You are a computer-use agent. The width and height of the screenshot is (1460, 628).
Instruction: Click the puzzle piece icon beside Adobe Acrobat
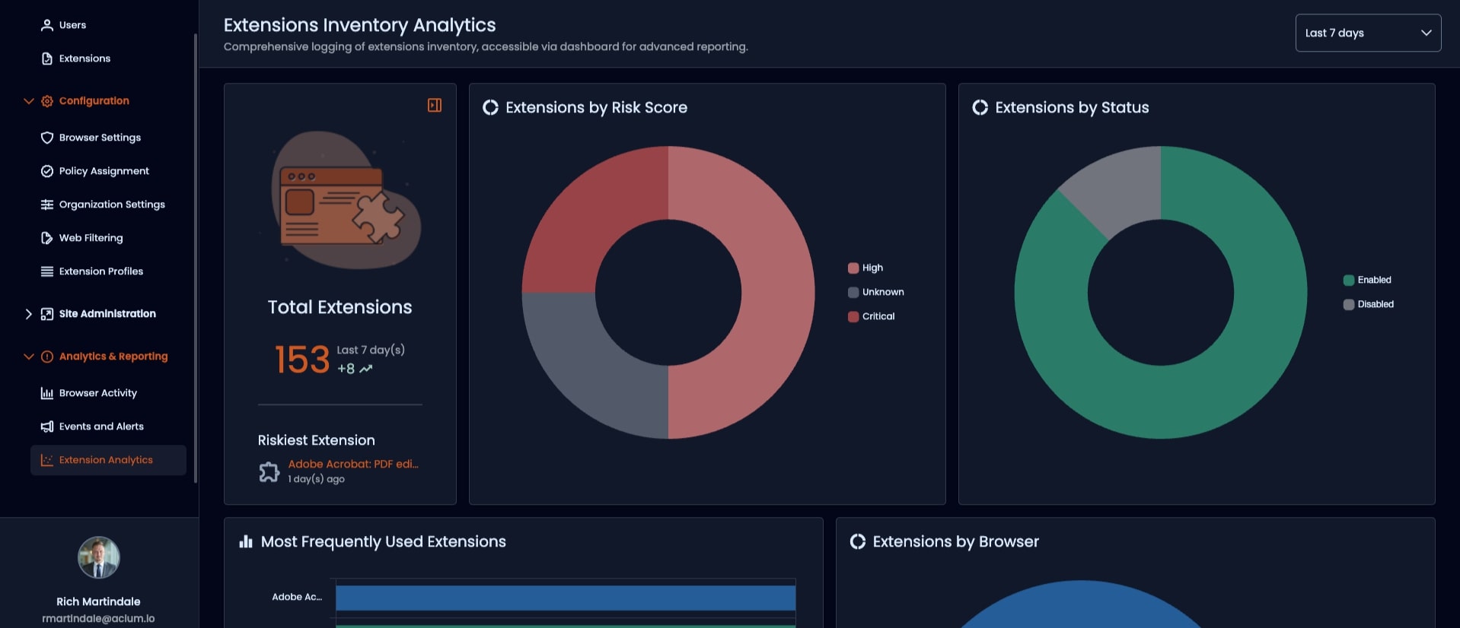[269, 472]
